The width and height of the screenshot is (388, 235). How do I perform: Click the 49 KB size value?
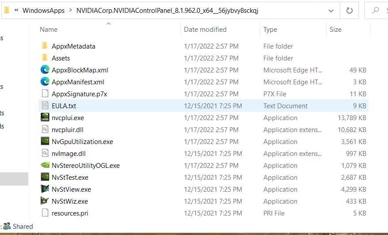358,70
